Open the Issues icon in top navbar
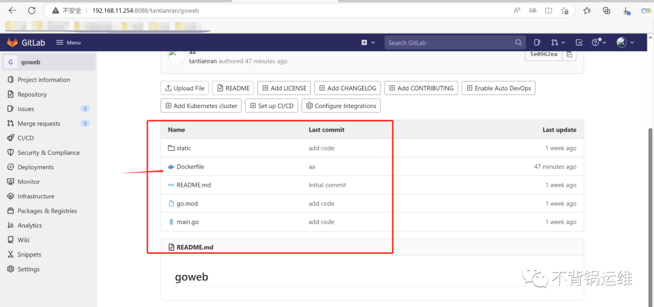The width and height of the screenshot is (654, 307). click(537, 42)
